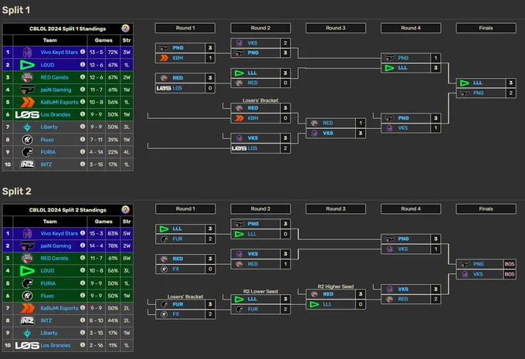The height and width of the screenshot is (359, 525).
Task: Select Round 3 header in Split 1 bracket
Action: tap(336, 28)
